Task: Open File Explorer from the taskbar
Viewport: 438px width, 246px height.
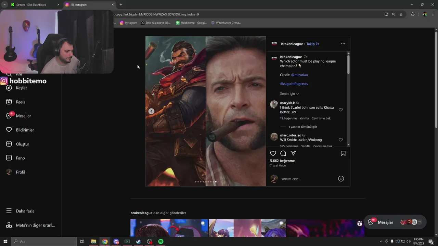Action: (x=93, y=242)
